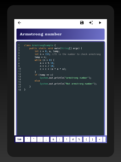Tap the double quote key
This screenshot has height=162, width=121.
34,139
